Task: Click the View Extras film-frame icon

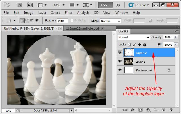Action: click(40, 5)
